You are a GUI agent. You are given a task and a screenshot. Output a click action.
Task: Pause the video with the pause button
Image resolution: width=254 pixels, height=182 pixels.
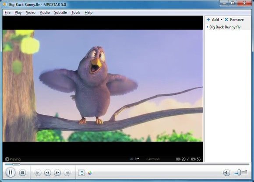pos(11,172)
